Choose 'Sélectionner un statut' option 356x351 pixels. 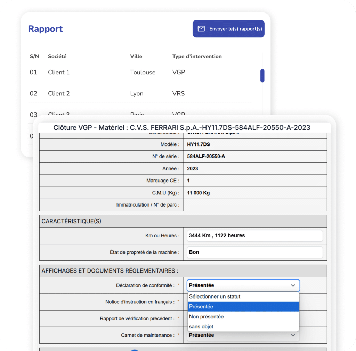point(243,296)
